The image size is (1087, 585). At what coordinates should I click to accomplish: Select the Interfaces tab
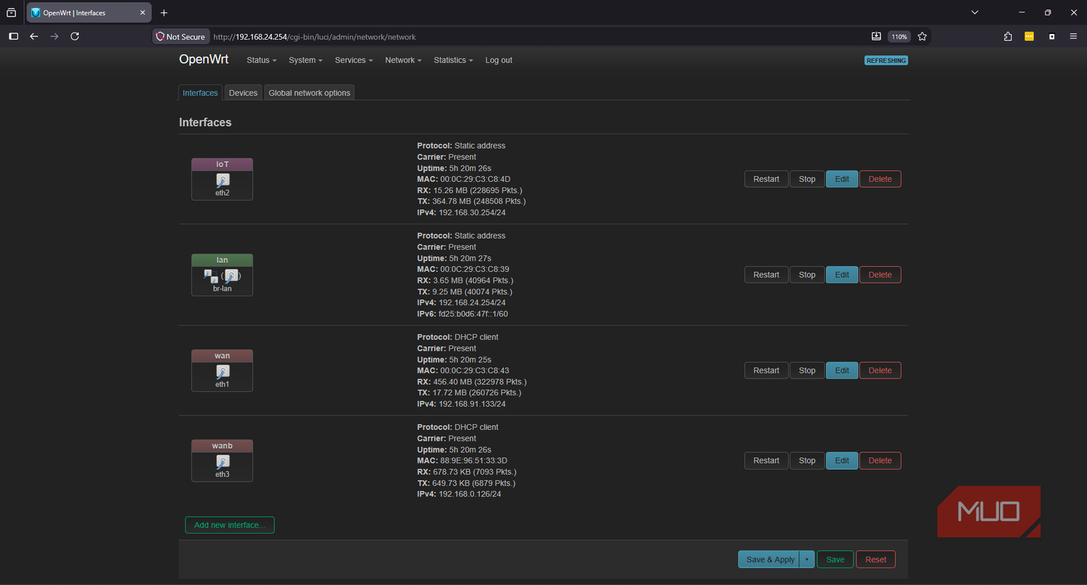click(200, 93)
